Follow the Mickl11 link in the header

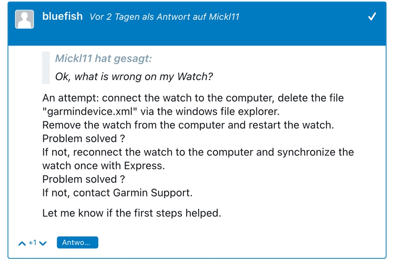click(x=224, y=17)
